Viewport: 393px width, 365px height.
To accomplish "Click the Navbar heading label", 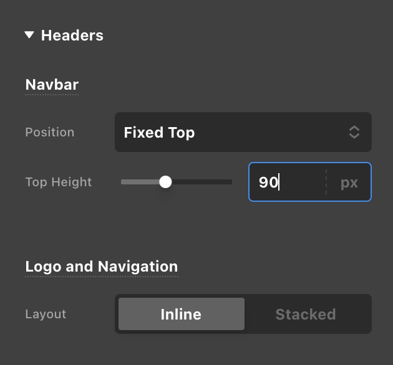I will click(x=52, y=84).
